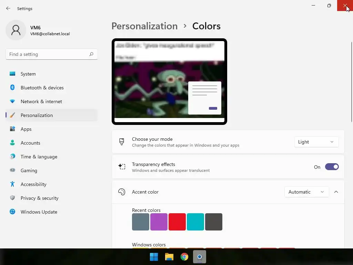
Task: Click the Find a setting search box
Action: click(52, 54)
